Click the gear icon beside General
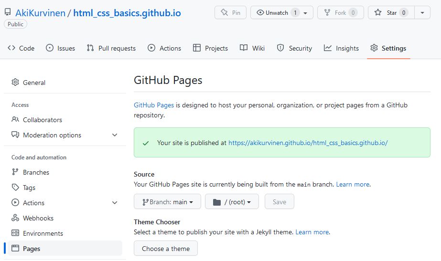This screenshot has width=441, height=261. point(15,83)
